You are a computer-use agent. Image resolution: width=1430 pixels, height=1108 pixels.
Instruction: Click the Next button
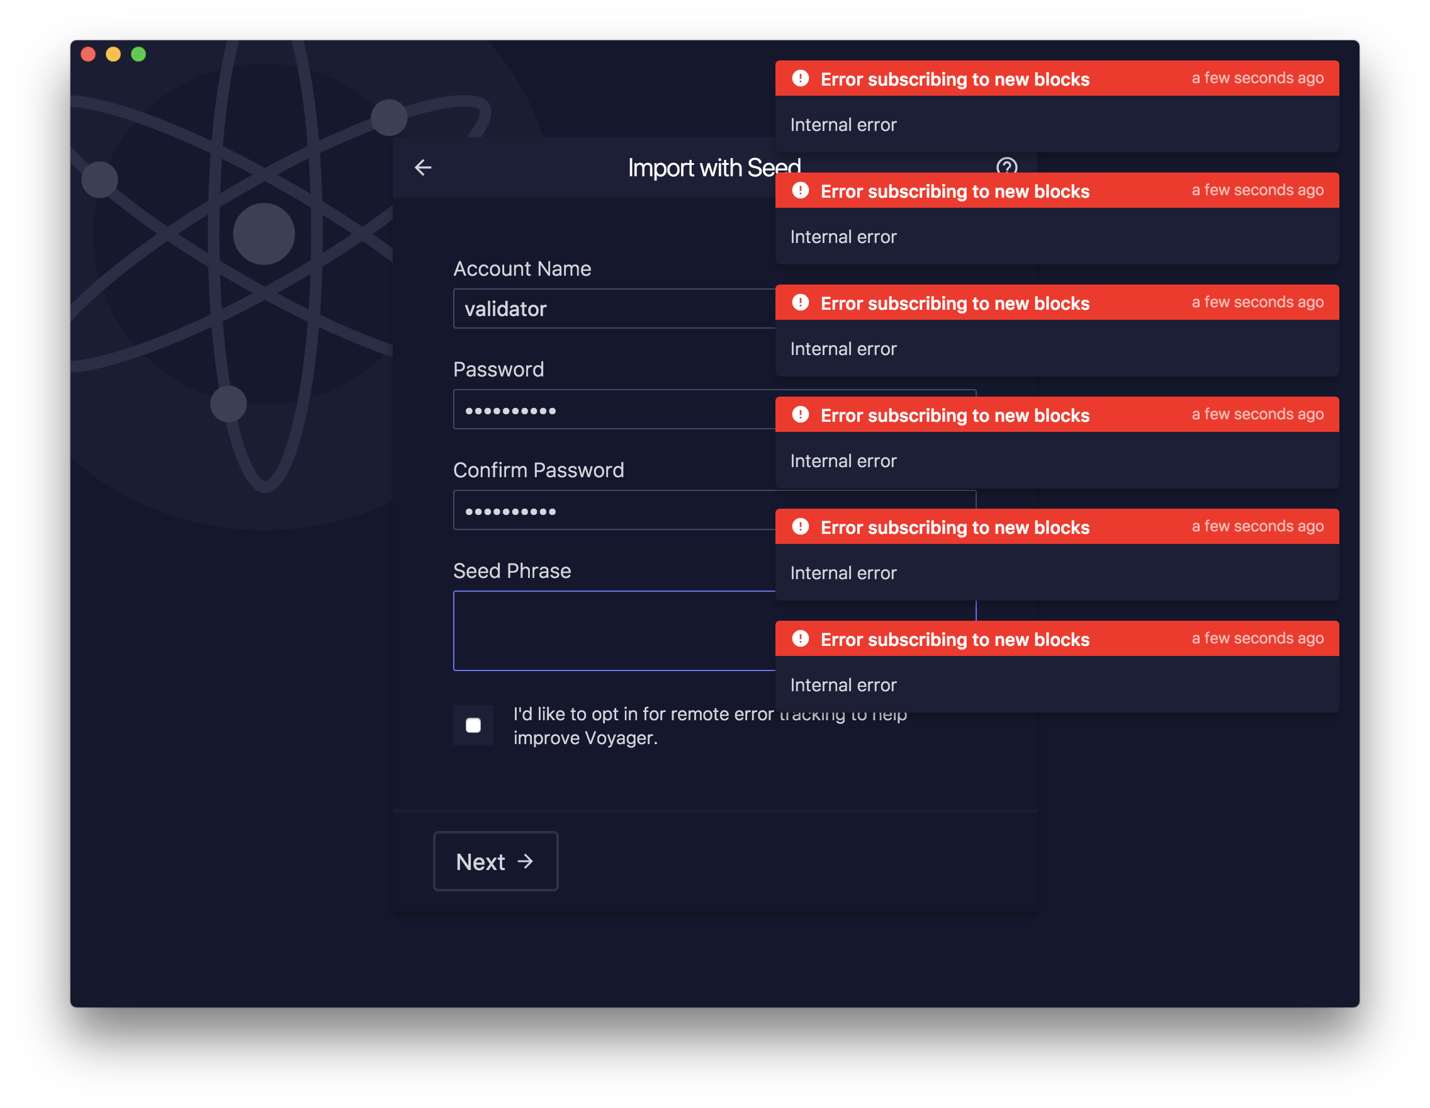tap(496, 861)
